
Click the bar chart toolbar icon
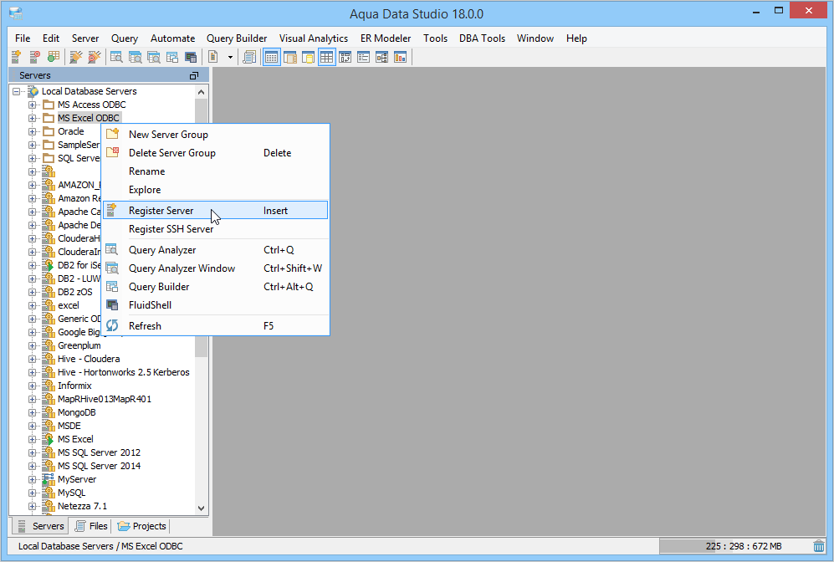click(x=400, y=57)
